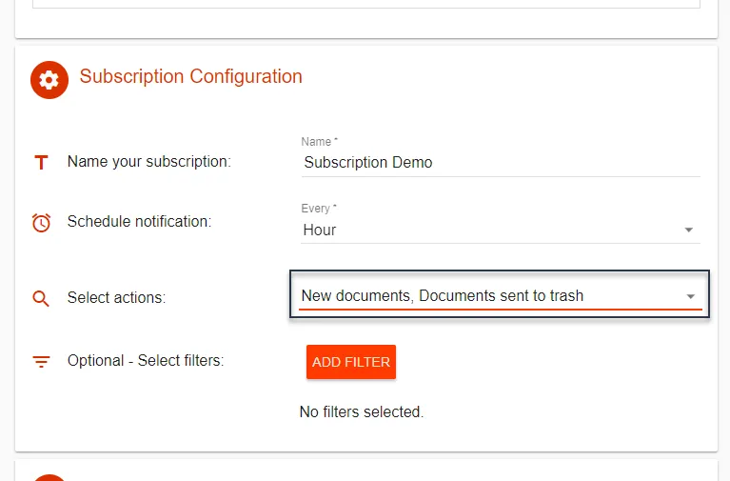Screen dimensions: 730x481
Task: Open the Every Hour schedule dropdown
Action: pyautogui.click(x=501, y=230)
